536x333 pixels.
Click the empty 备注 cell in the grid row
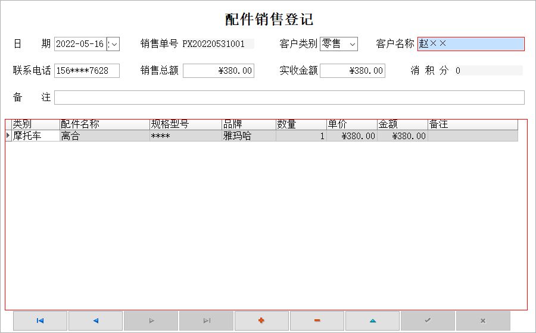(x=473, y=136)
